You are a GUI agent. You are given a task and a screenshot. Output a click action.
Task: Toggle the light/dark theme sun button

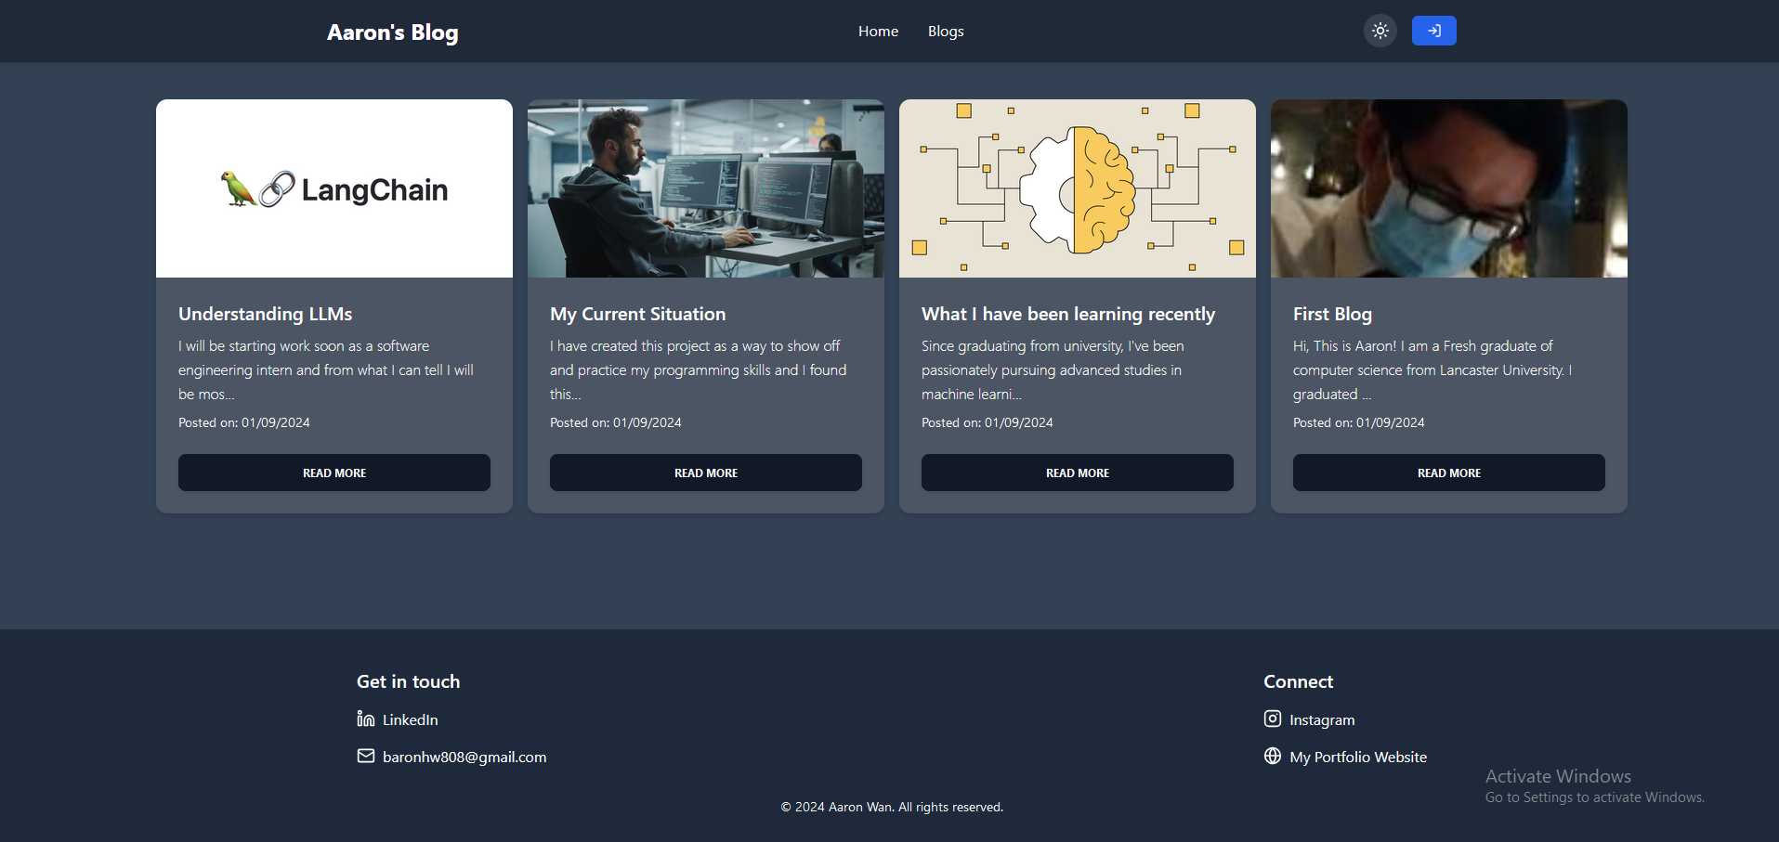tap(1380, 31)
